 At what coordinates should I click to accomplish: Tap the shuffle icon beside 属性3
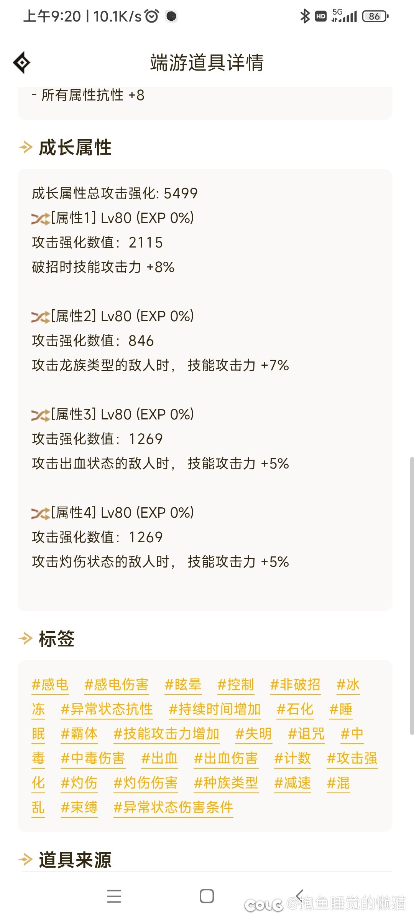41,415
